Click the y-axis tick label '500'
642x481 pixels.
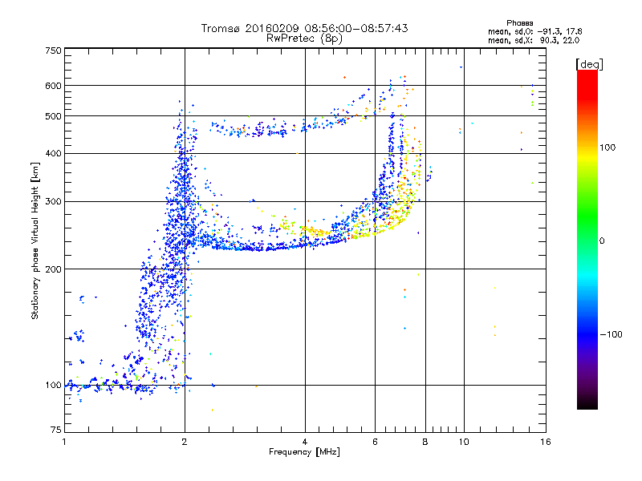point(53,116)
